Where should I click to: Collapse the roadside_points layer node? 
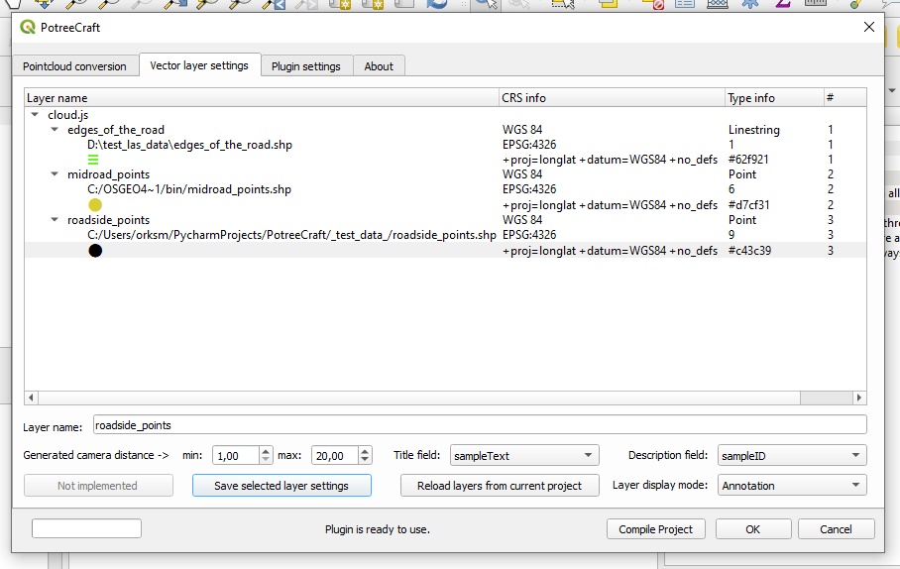(55, 219)
